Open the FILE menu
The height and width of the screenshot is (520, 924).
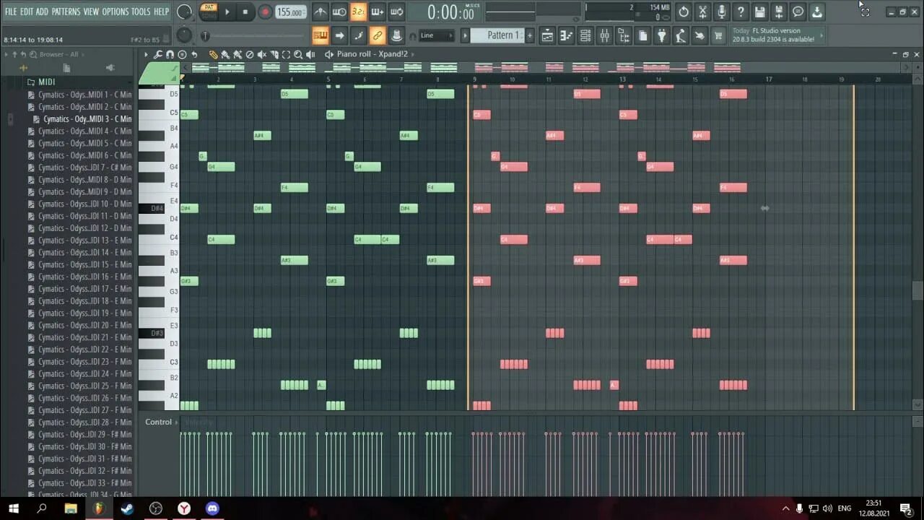11,12
